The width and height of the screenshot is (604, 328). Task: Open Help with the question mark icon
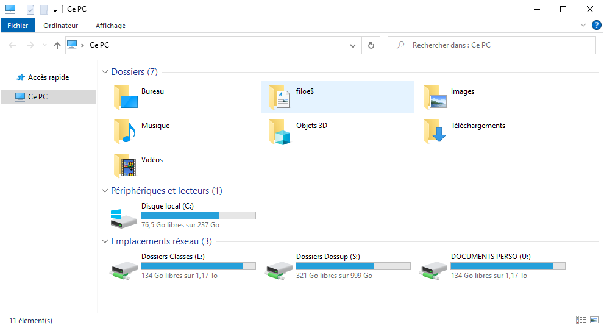tap(596, 26)
